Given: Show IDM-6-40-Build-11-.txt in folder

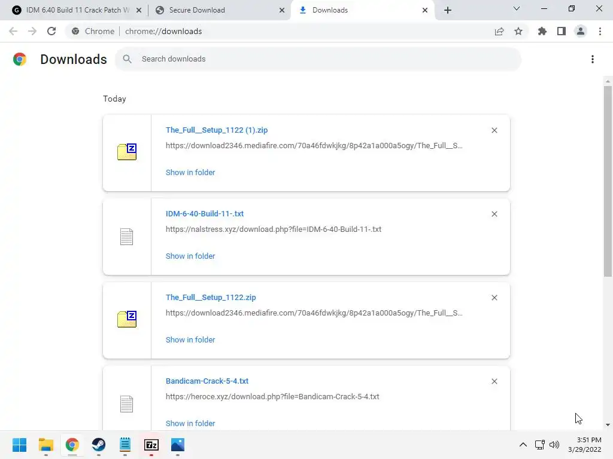Looking at the screenshot, I should [190, 256].
